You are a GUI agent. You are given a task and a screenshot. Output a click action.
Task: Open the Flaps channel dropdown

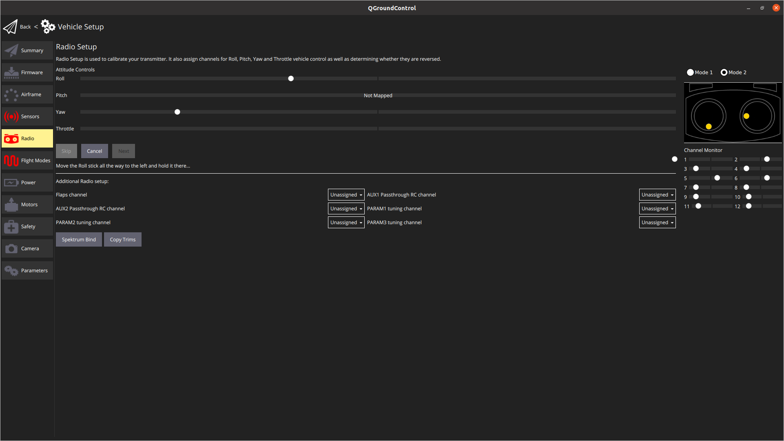point(346,194)
